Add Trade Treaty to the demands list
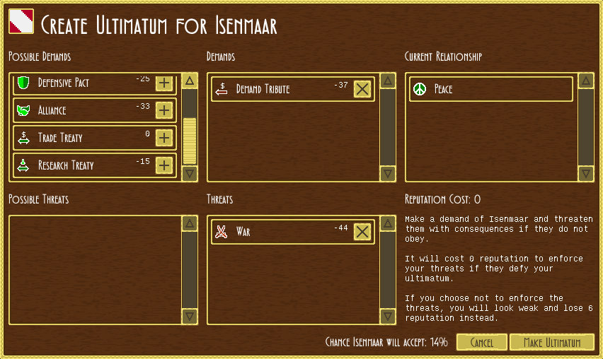This screenshot has height=359, width=603. coord(164,138)
